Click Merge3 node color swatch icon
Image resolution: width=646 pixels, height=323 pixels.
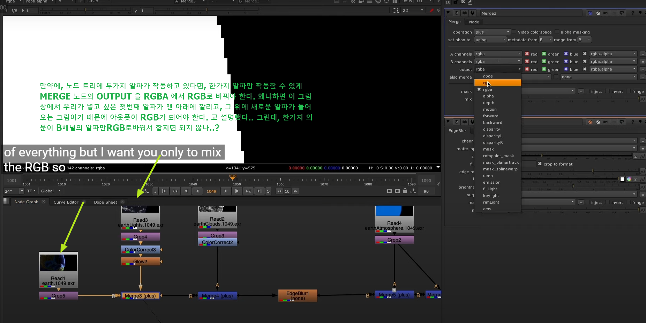(590, 13)
